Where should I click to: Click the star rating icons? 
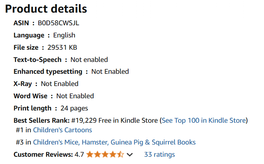105,154
